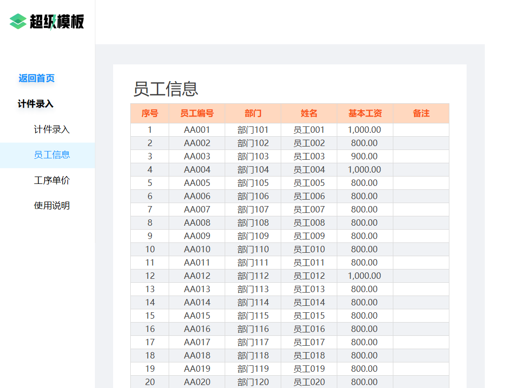Open the 工序单价 menu item
531x388 pixels.
(52, 180)
